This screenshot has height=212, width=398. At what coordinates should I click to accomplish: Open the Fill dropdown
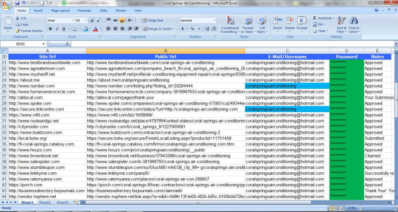point(319,25)
